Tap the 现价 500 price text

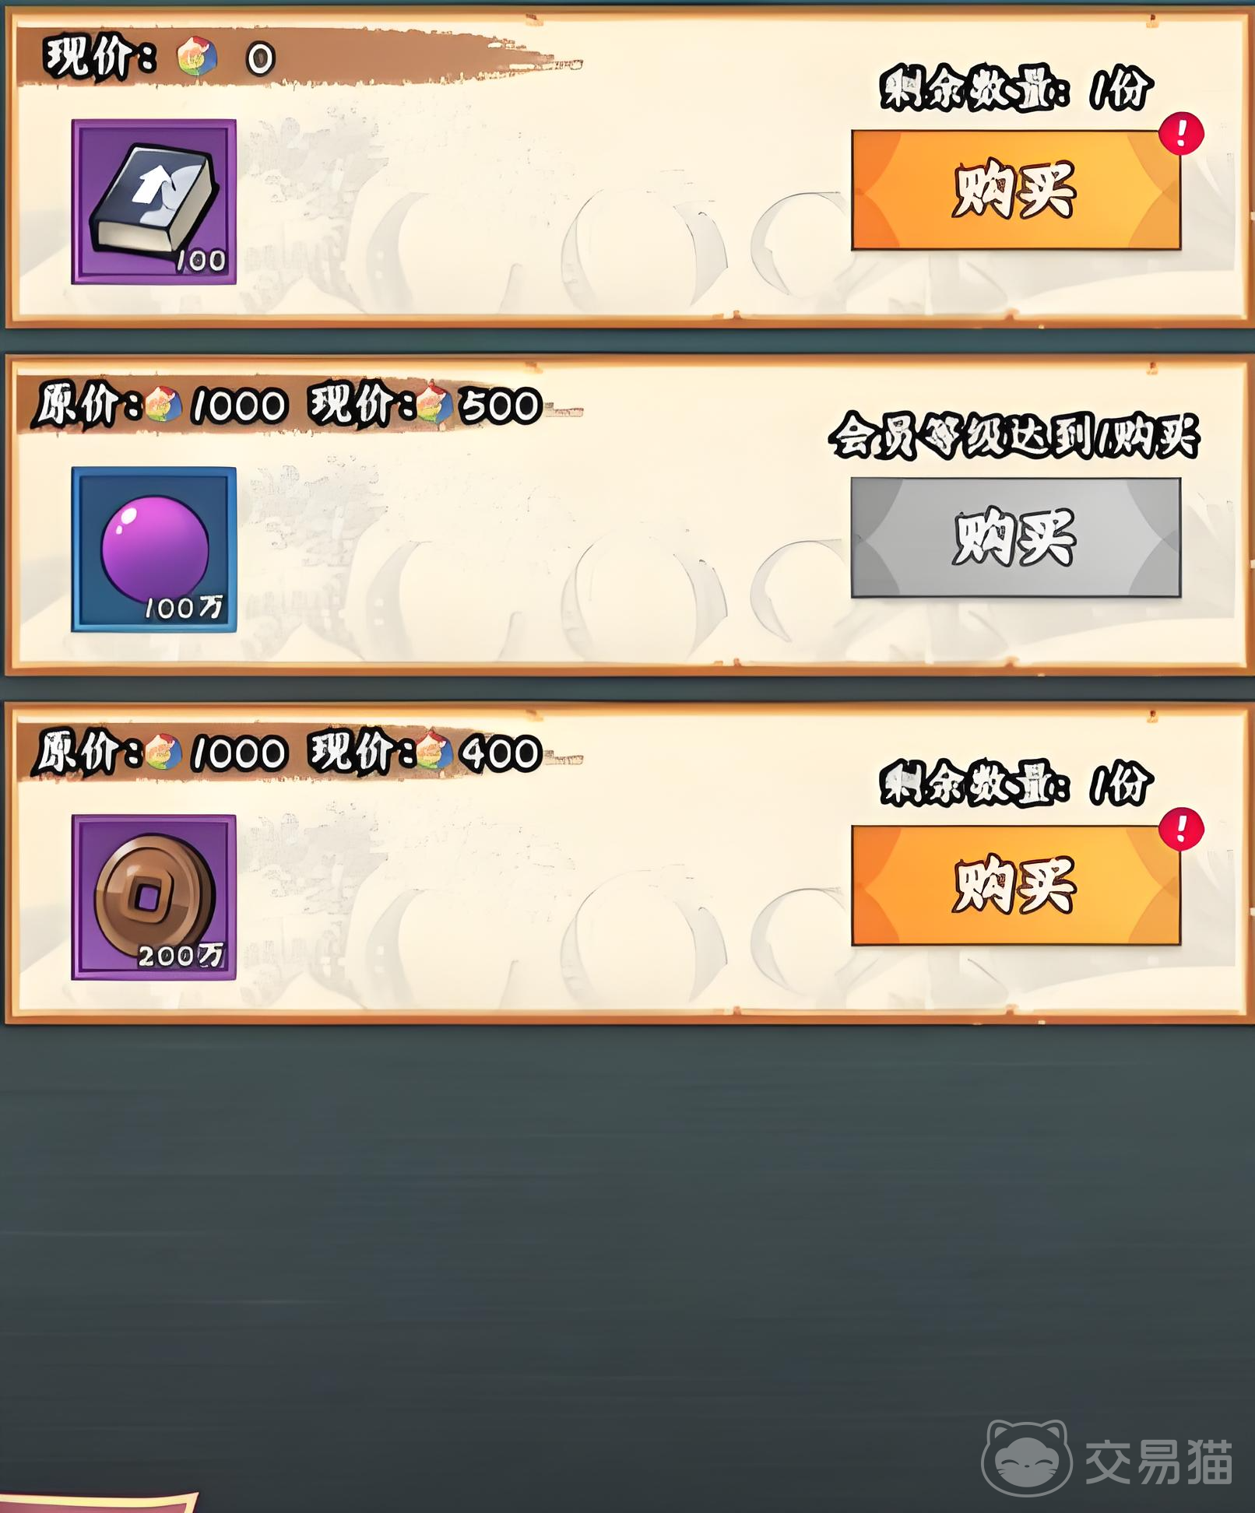tap(425, 405)
